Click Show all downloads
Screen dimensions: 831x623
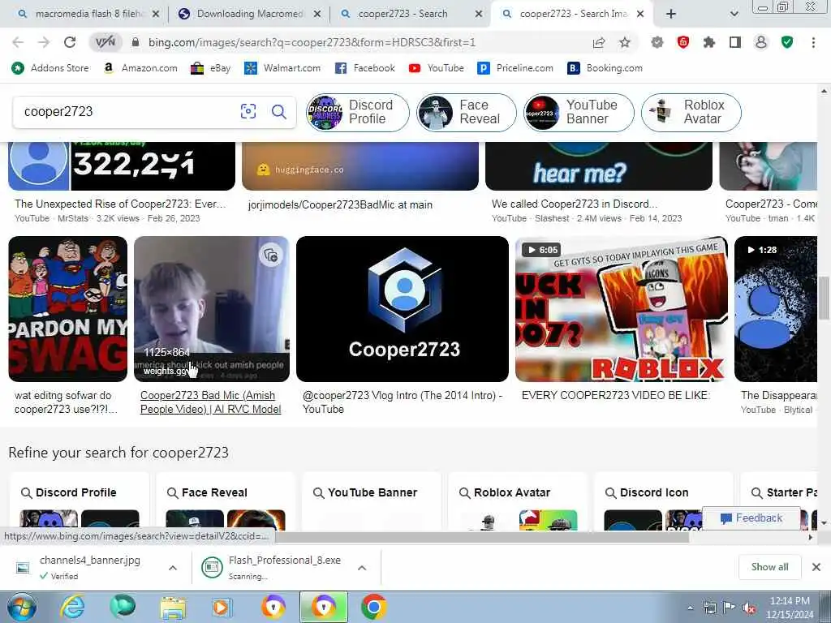point(769,567)
